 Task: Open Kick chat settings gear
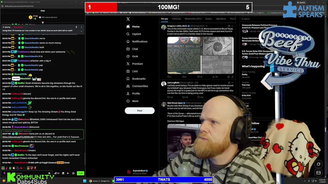click(x=68, y=173)
